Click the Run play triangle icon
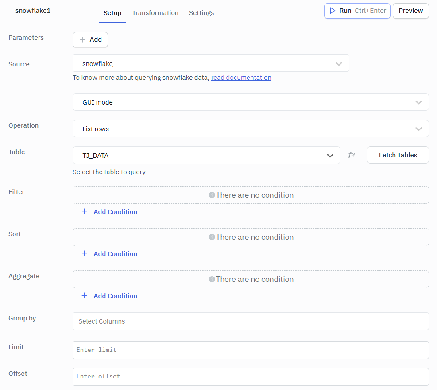The height and width of the screenshot is (390, 437). pyautogui.click(x=332, y=11)
